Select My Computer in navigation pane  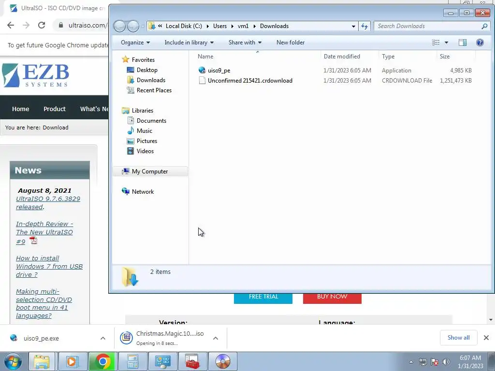[x=150, y=171]
